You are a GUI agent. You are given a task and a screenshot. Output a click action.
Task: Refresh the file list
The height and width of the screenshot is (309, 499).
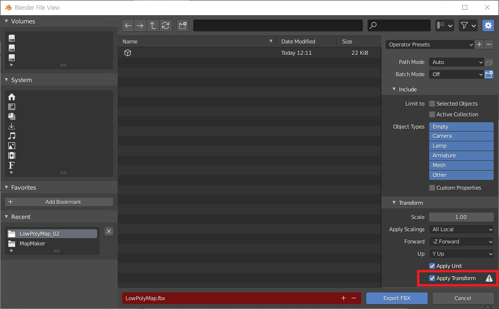[x=166, y=25]
